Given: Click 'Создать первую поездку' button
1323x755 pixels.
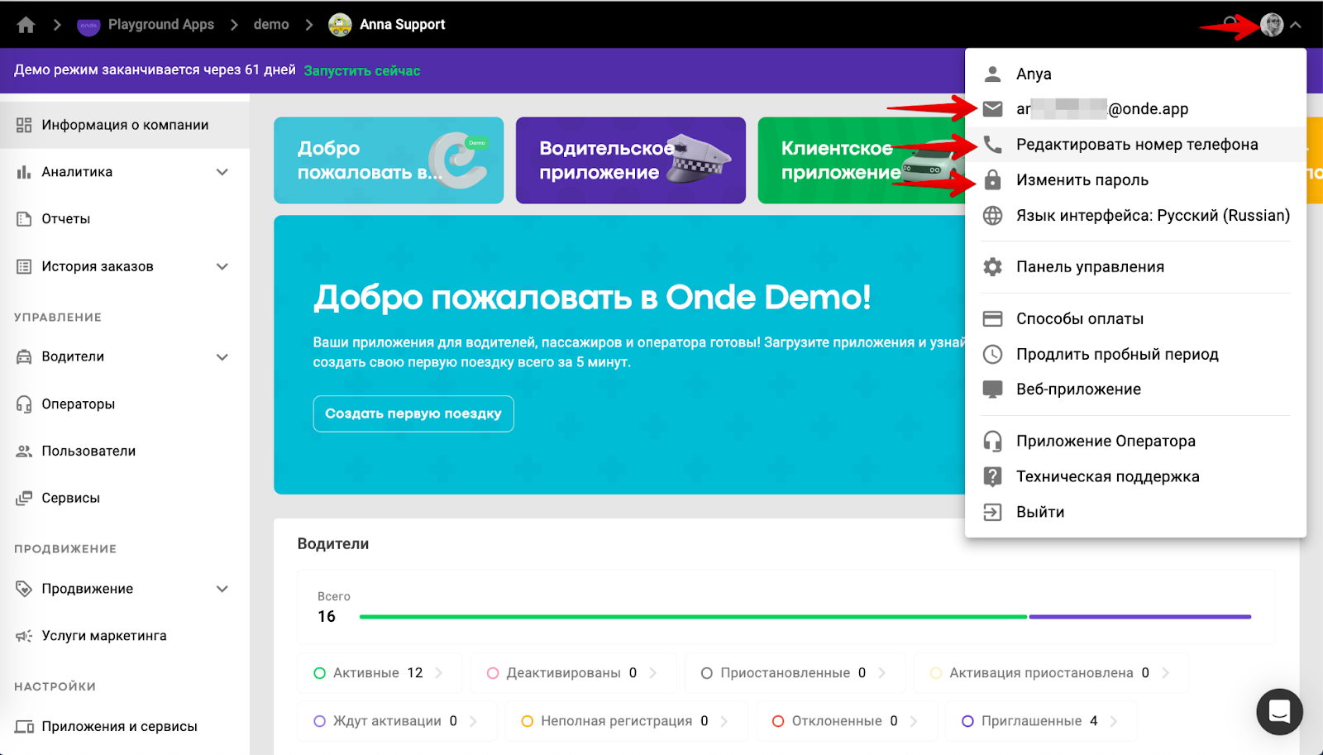Looking at the screenshot, I should point(413,413).
